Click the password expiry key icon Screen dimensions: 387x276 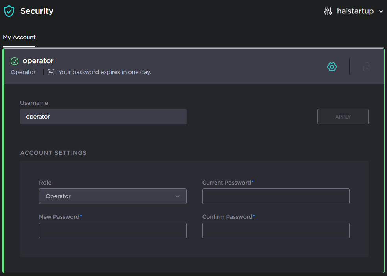(51, 72)
